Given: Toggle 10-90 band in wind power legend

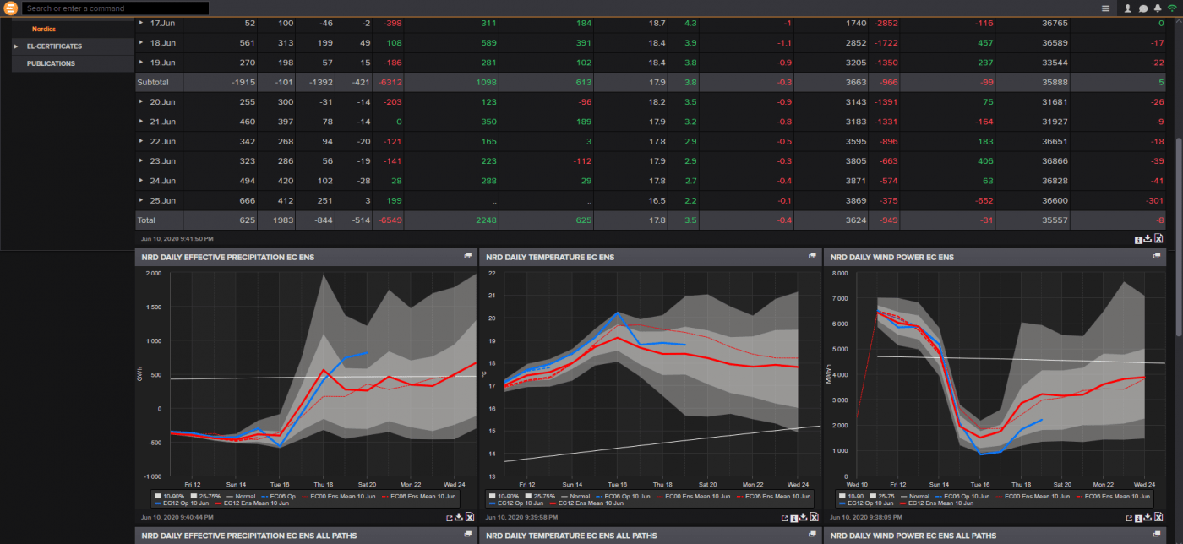Looking at the screenshot, I should pos(852,496).
